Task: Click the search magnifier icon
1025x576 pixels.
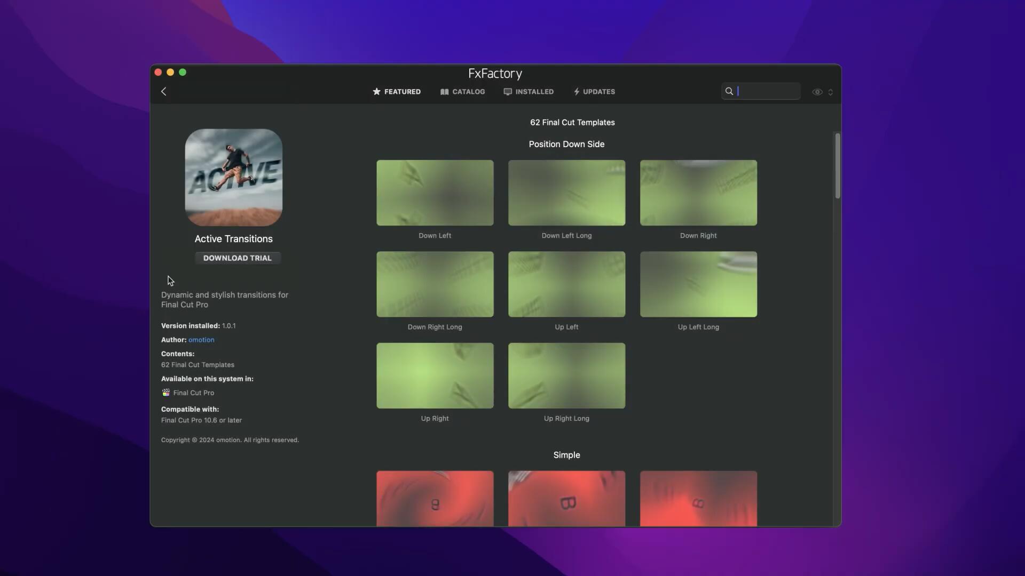Action: click(x=729, y=91)
